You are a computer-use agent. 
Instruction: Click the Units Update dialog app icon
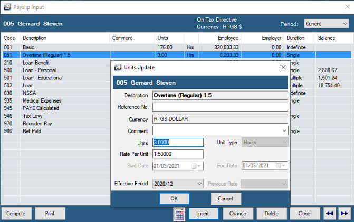pyautogui.click(x=118, y=67)
